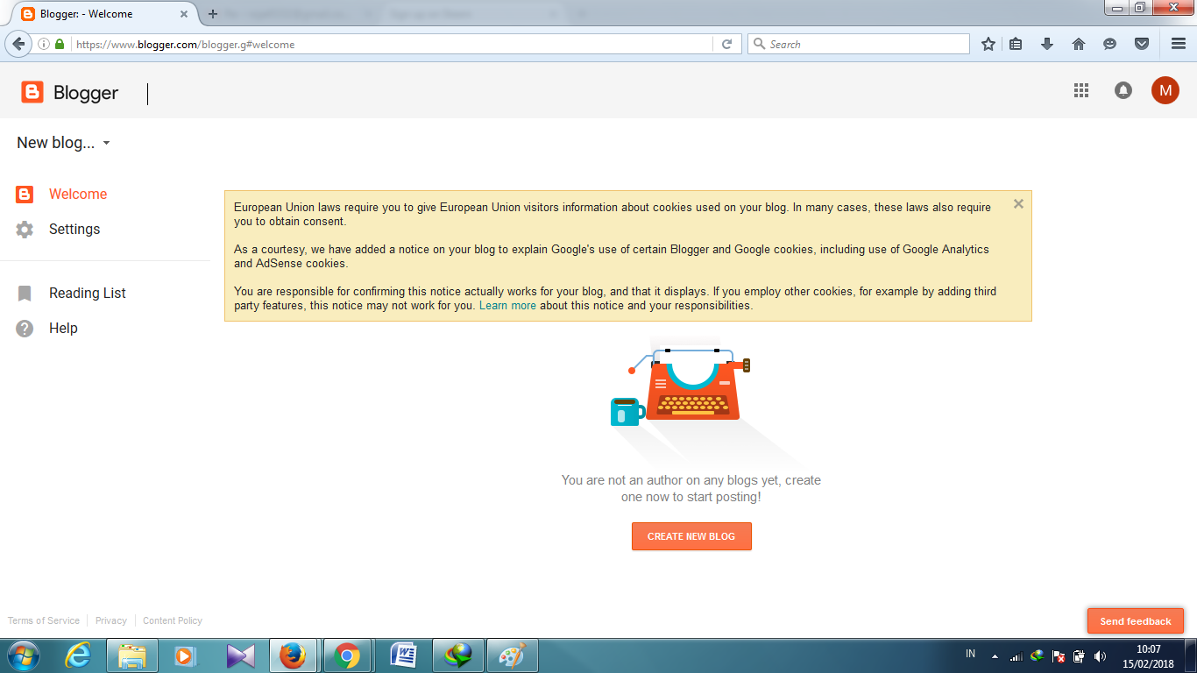Click the orange Blogger logo icon

coord(32,92)
